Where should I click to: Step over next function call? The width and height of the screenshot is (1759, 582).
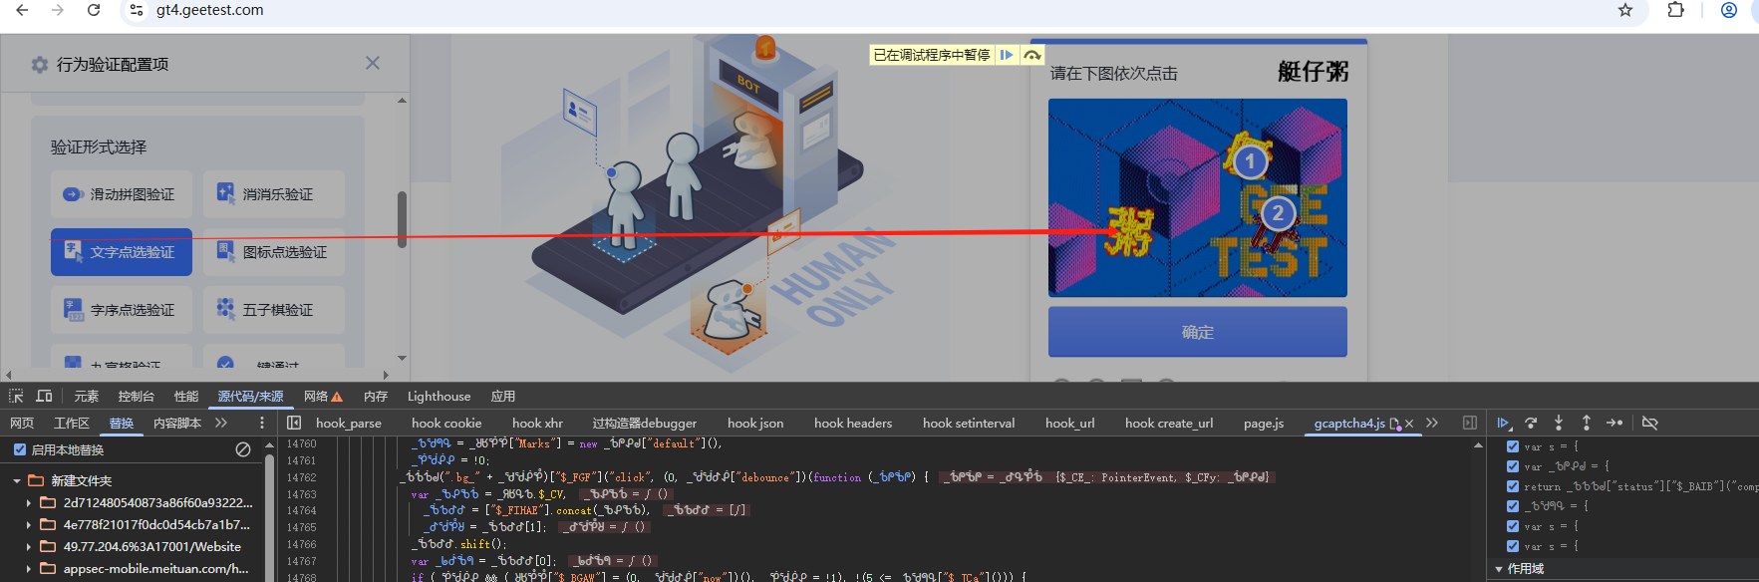tap(1531, 423)
